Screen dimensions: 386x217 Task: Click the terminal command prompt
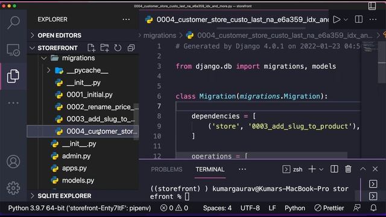(249, 193)
